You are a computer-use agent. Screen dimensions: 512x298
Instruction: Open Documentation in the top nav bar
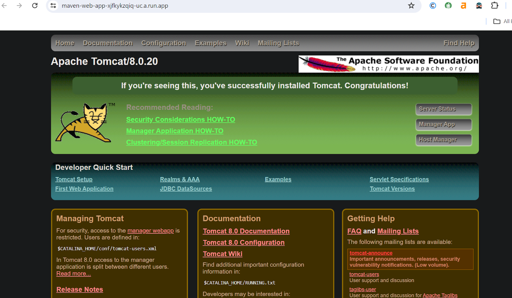pyautogui.click(x=108, y=43)
